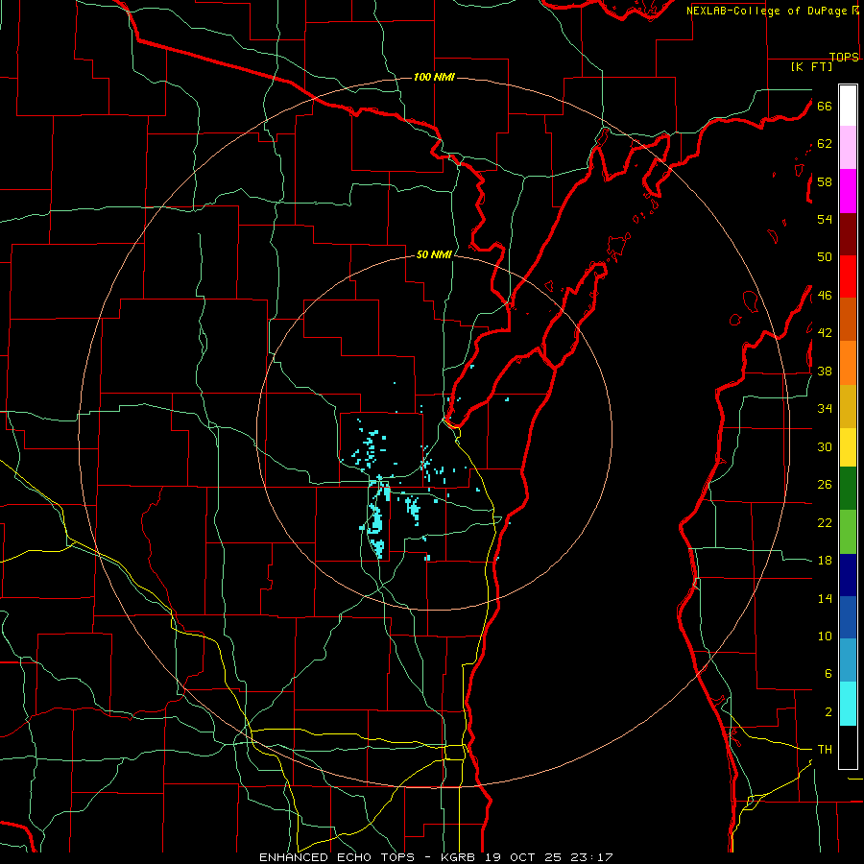Click legend value 2

828,712
